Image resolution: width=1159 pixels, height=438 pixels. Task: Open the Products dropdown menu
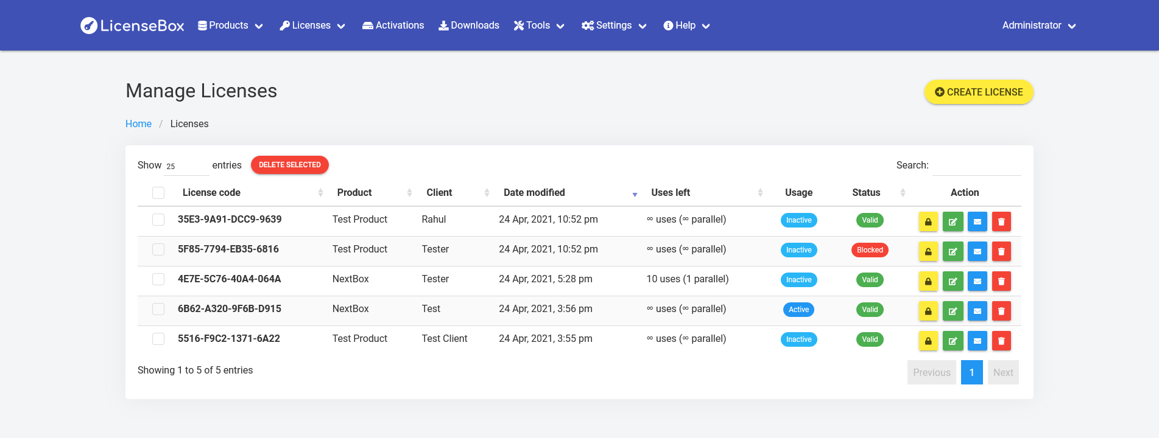pos(230,26)
